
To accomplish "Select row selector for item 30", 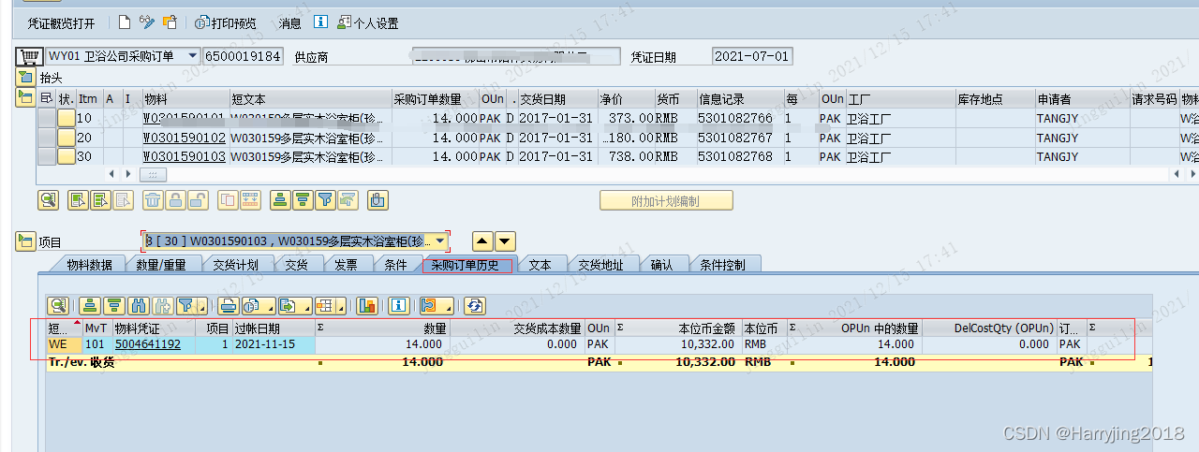I will [46, 156].
